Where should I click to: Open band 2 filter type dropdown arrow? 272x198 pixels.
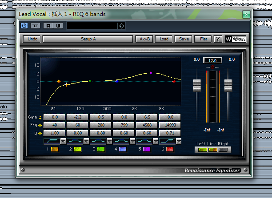86,142
